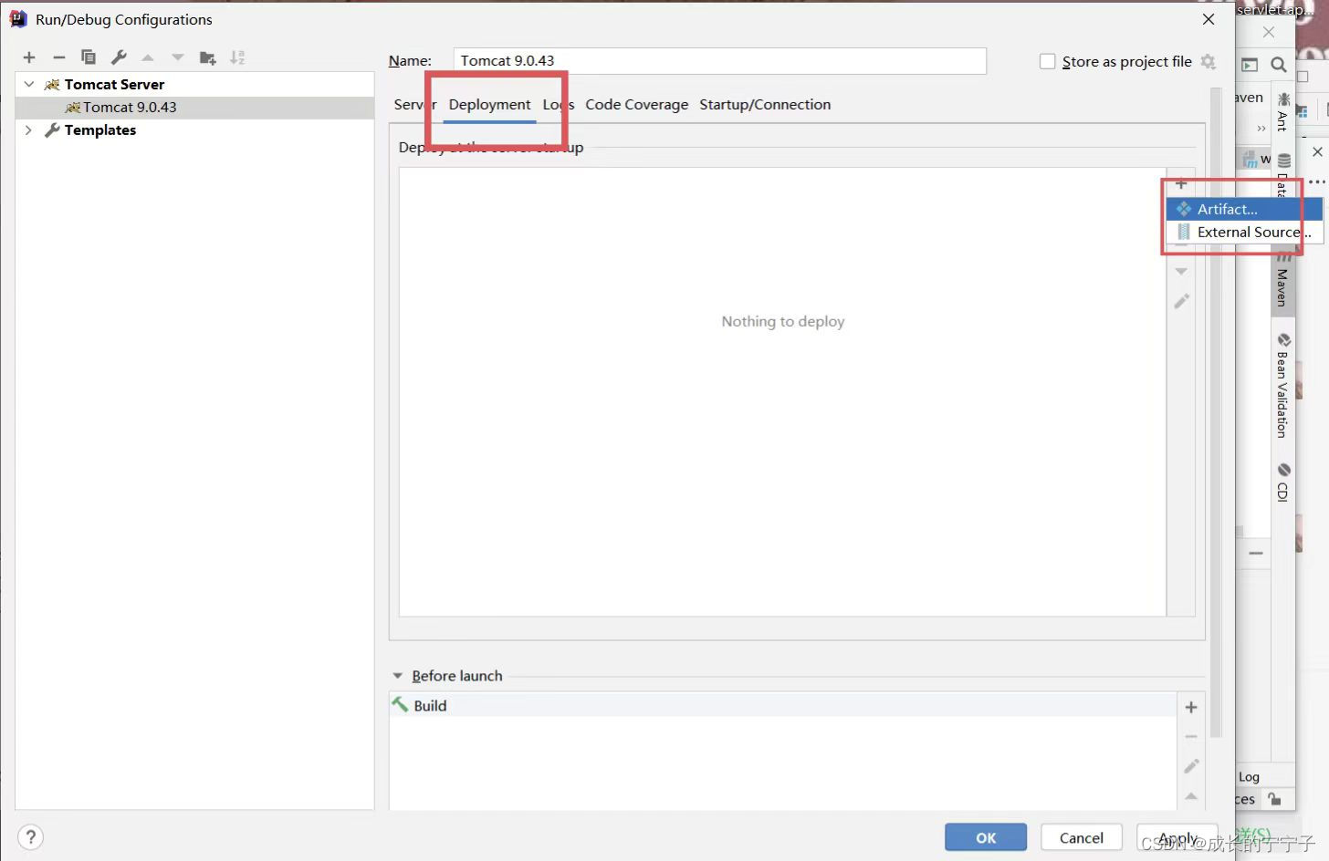Sort the configurations alphabetically
Screen dimensions: 1329x861
pyautogui.click(x=237, y=57)
